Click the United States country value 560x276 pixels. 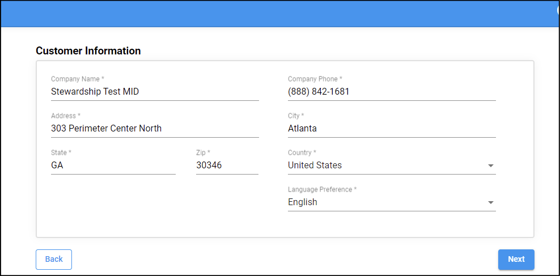point(315,165)
